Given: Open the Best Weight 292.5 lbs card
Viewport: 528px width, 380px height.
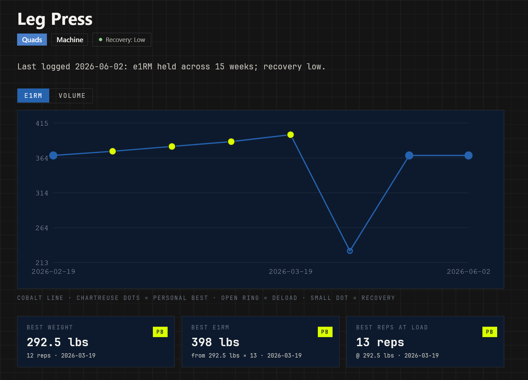Looking at the screenshot, I should tap(96, 341).
